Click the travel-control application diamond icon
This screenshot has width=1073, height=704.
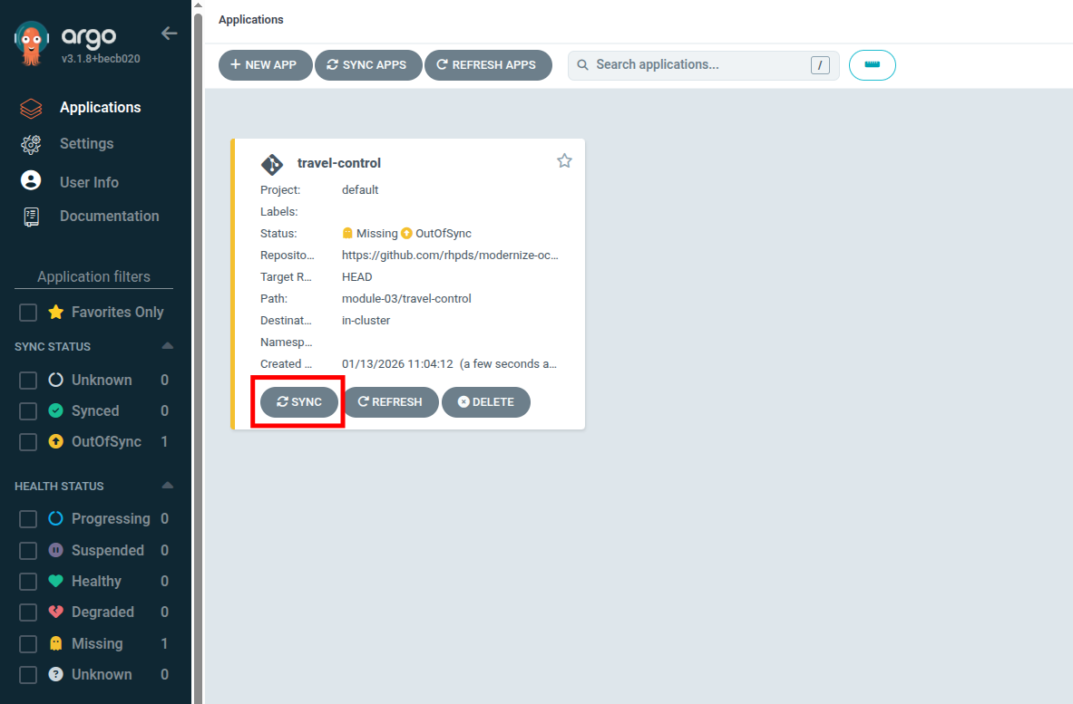(272, 164)
